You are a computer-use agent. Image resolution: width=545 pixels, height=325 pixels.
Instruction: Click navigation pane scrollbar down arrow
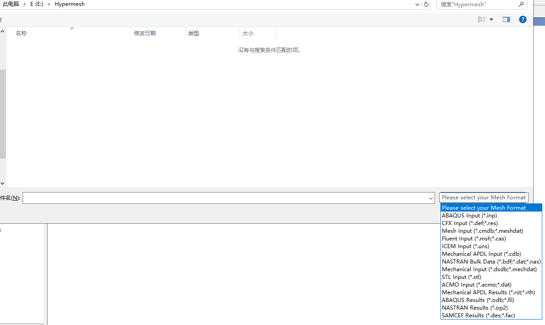(3, 184)
